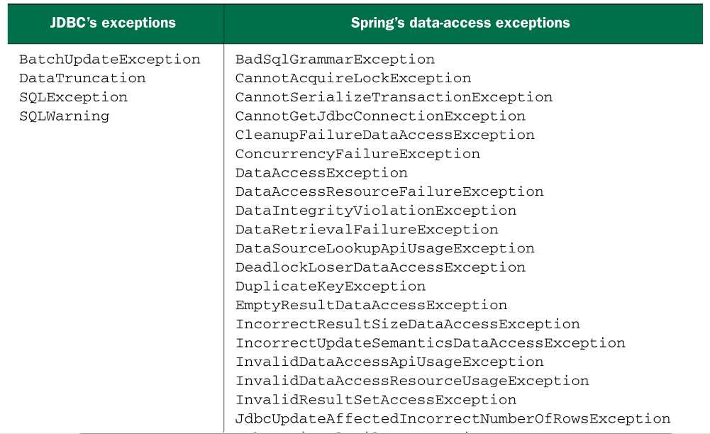710x434 pixels.
Task: Click ConcurrencyFailureException text
Action: coord(357,155)
